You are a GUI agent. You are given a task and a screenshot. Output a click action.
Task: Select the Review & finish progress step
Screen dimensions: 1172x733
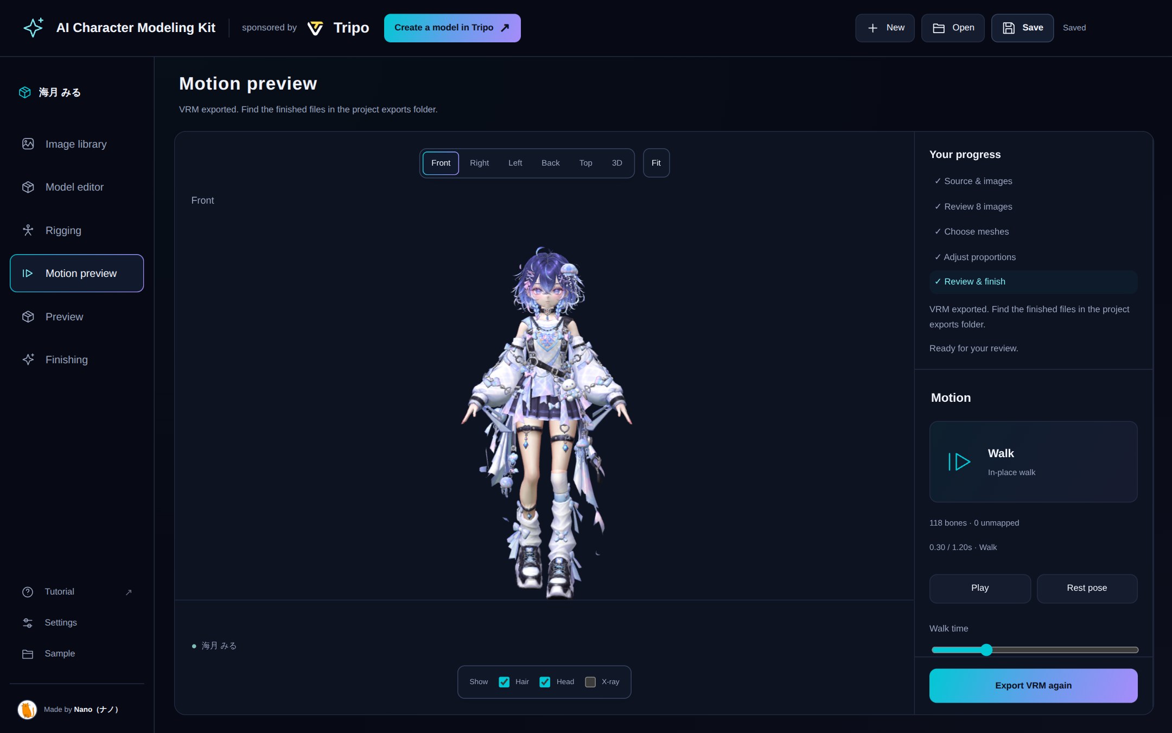1033,282
